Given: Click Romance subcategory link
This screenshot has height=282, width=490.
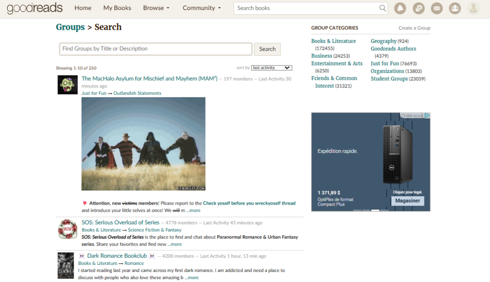Looking at the screenshot, I should pyautogui.click(x=134, y=263).
